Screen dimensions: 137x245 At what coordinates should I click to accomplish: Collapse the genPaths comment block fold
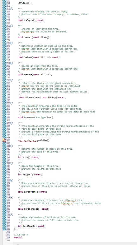[x=12, y=123]
